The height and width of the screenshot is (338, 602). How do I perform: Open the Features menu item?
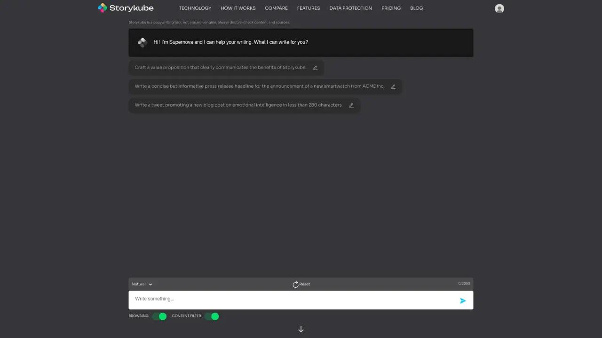[x=309, y=8]
